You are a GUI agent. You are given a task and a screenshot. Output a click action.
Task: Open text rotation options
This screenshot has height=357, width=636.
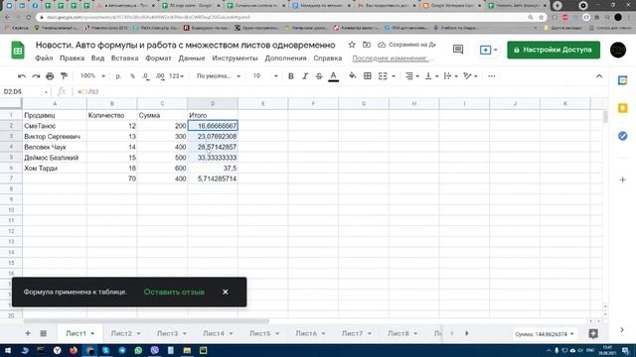click(x=470, y=76)
